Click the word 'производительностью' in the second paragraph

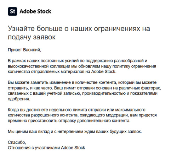[104, 93]
